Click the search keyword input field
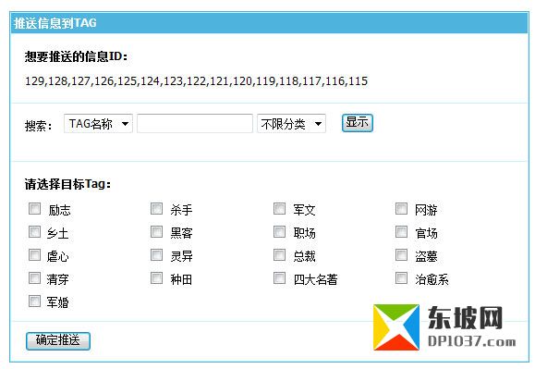Viewport: 535px width, 369px height. coord(195,124)
